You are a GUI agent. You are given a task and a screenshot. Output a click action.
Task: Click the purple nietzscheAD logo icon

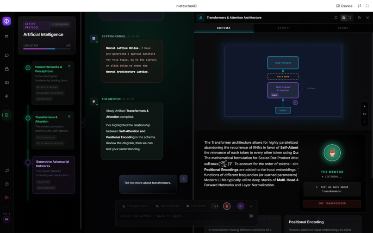point(6,21)
